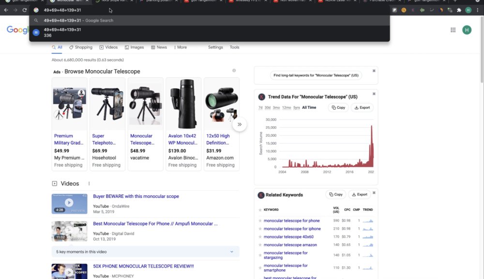This screenshot has height=279, width=484.
Task: Open the Chrome extensions puzzle icon
Action: click(459, 10)
